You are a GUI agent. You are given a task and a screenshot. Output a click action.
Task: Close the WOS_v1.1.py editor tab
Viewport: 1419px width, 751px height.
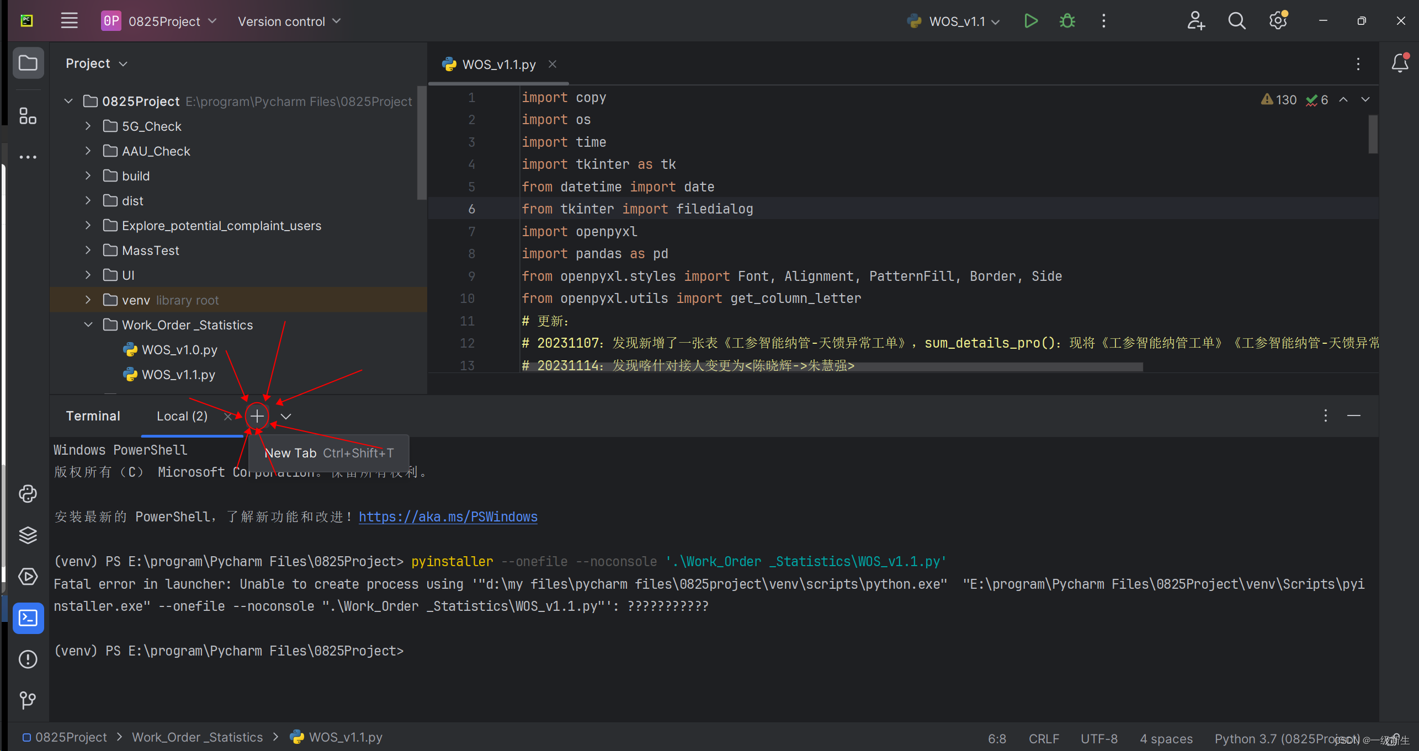coord(552,64)
